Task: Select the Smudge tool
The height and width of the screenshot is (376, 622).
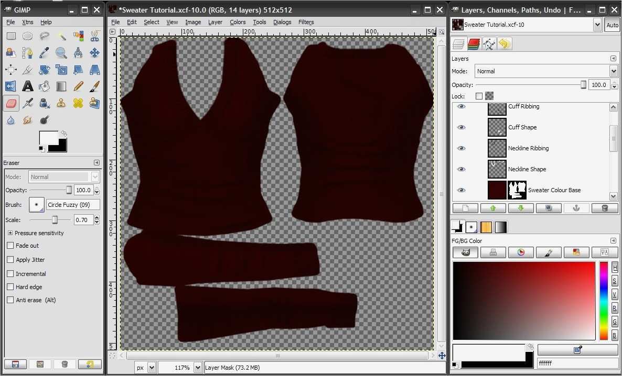Action: tap(27, 119)
